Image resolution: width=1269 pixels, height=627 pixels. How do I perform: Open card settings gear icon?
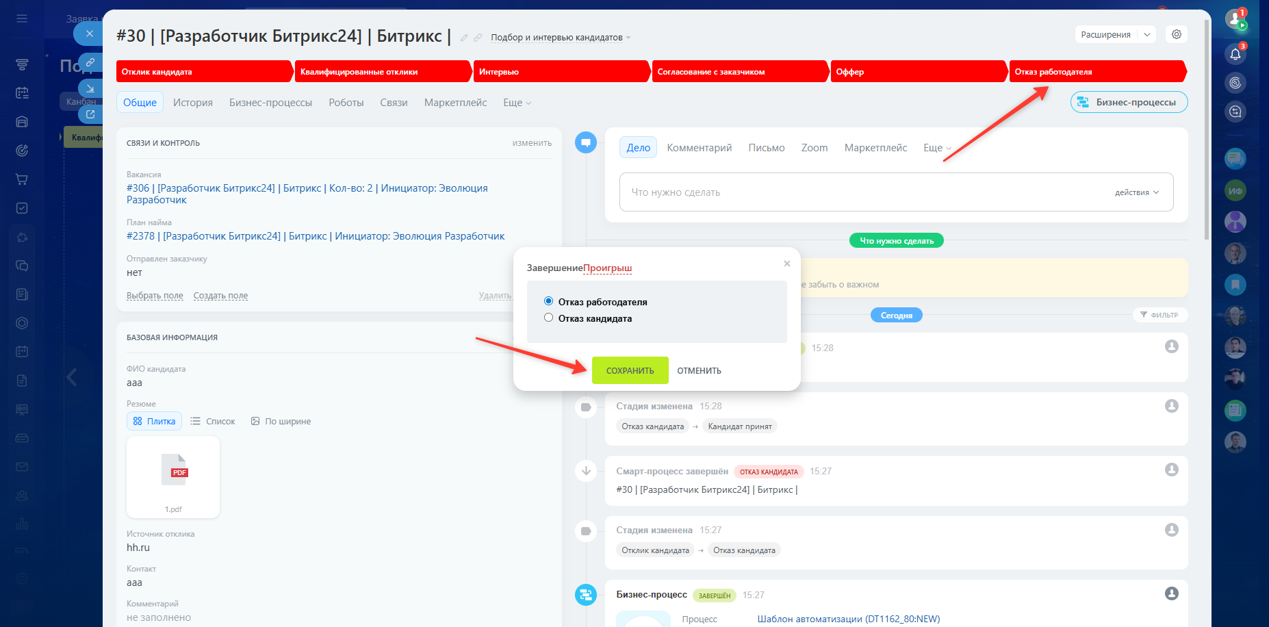point(1177,34)
